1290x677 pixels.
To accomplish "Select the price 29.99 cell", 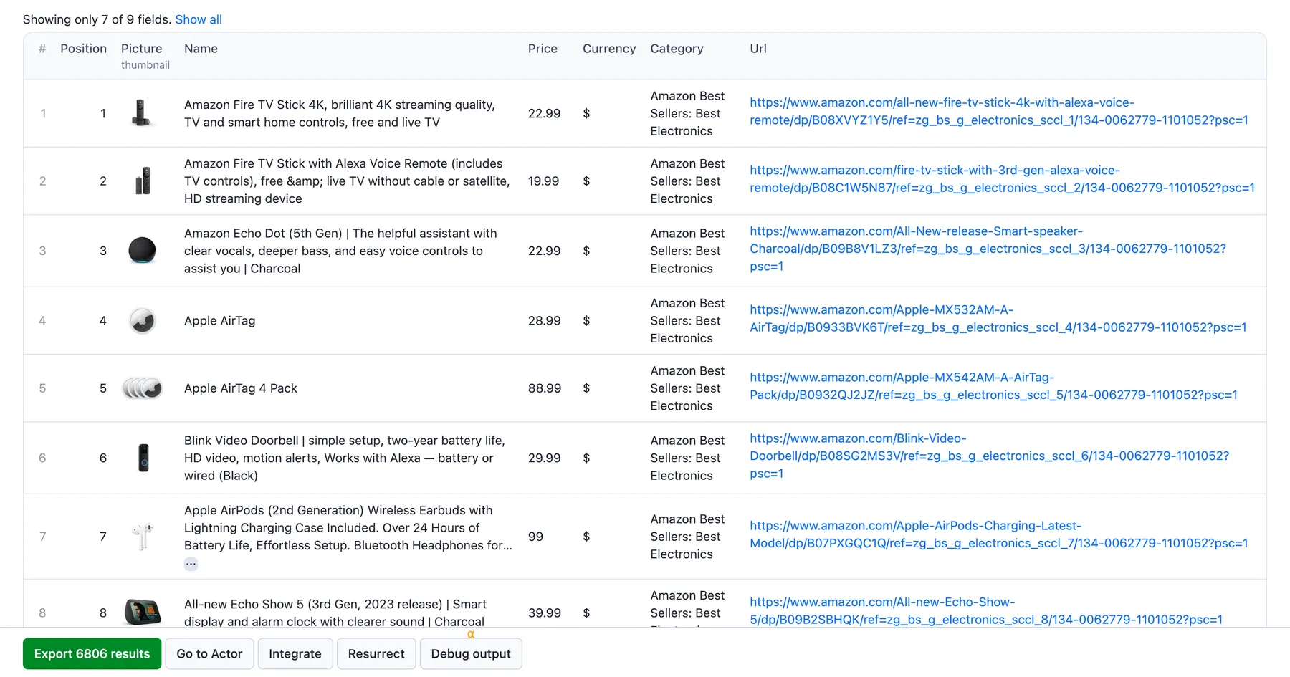I will 545,458.
